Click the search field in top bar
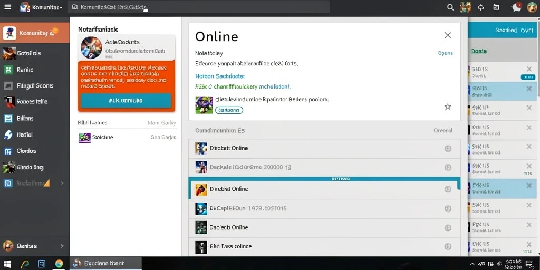Image resolution: width=540 pixels, height=270 pixels. click(199, 7)
